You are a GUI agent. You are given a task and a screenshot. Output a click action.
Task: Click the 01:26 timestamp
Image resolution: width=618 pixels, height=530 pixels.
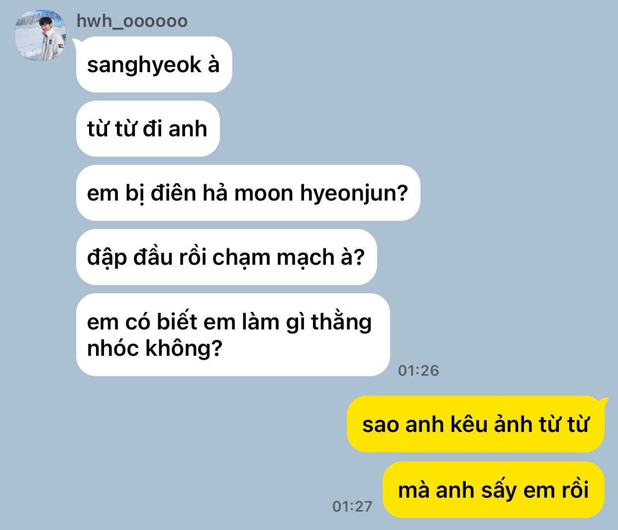(x=418, y=370)
